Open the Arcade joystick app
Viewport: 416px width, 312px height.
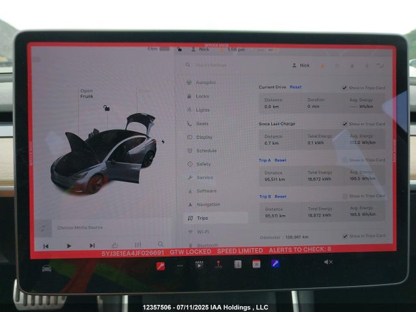click(x=218, y=265)
